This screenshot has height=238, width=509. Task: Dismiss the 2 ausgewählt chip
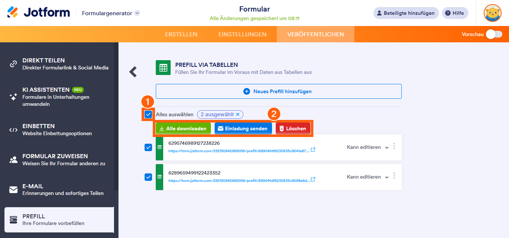(238, 114)
